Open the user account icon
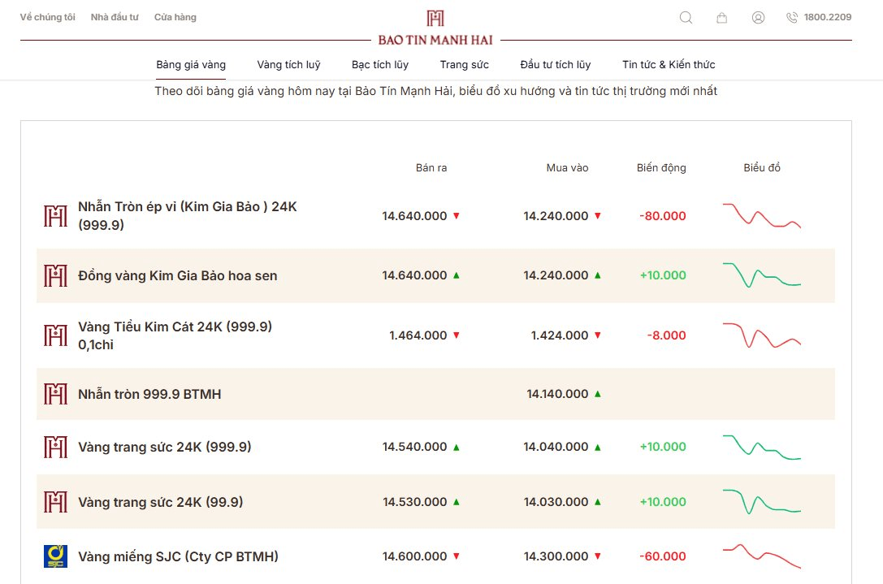 coord(758,17)
